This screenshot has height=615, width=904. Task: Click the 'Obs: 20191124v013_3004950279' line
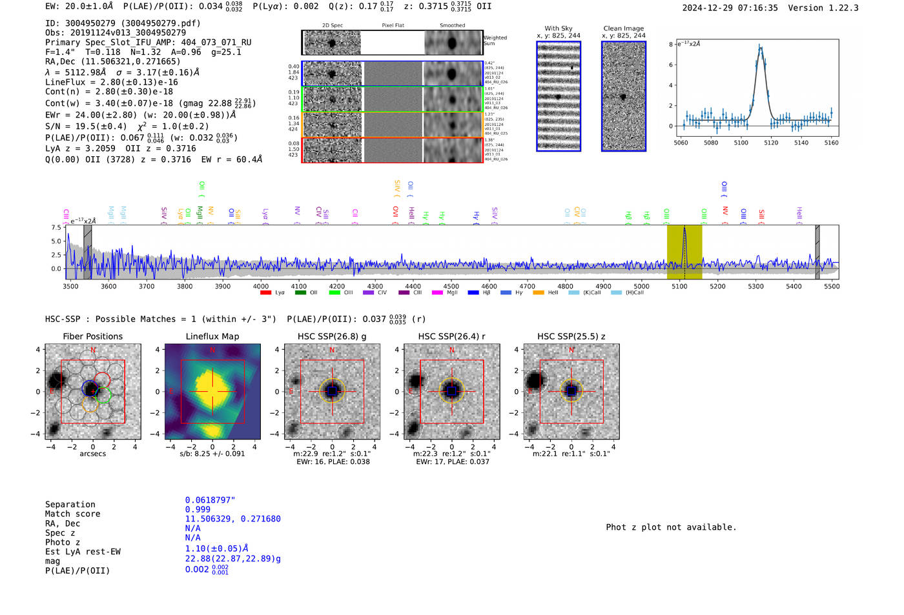pyautogui.click(x=116, y=32)
